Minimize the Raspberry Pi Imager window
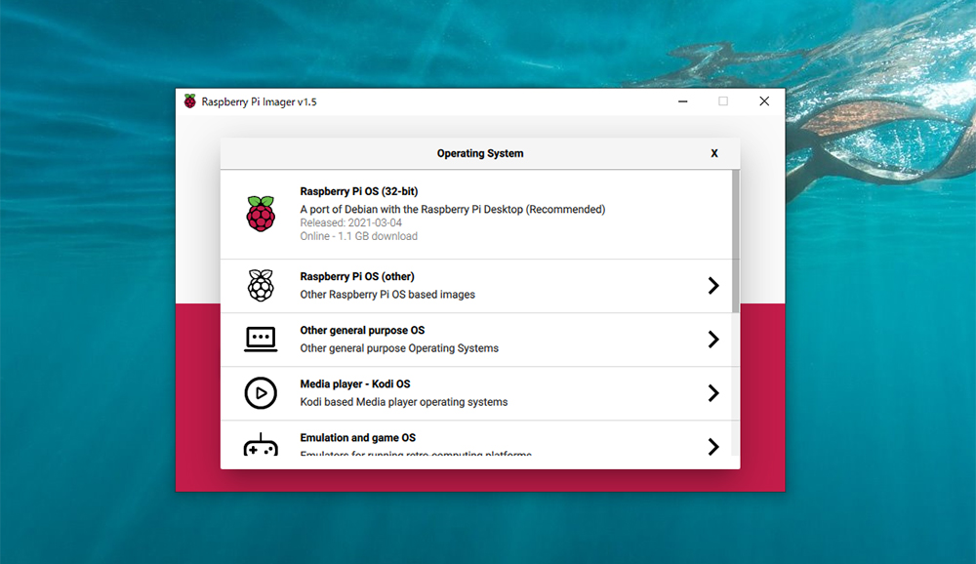This screenshot has height=564, width=976. [x=683, y=101]
